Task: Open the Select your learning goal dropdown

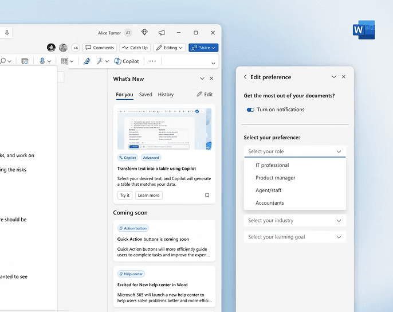Action: pos(294,237)
